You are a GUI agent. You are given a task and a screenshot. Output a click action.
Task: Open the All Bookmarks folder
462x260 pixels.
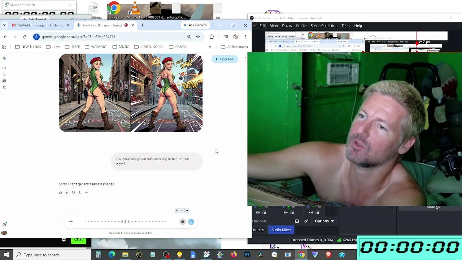[234, 47]
